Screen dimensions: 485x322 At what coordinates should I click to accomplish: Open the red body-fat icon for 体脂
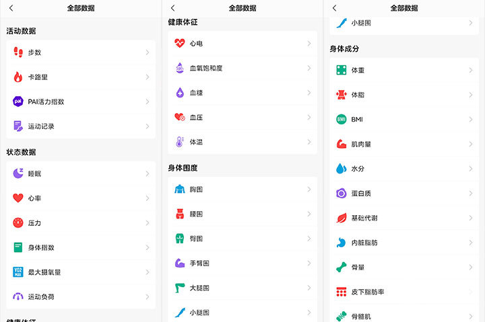[342, 95]
